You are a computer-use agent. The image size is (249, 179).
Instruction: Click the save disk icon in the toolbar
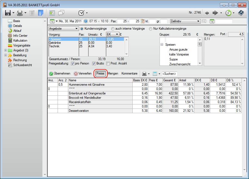click(8, 13)
